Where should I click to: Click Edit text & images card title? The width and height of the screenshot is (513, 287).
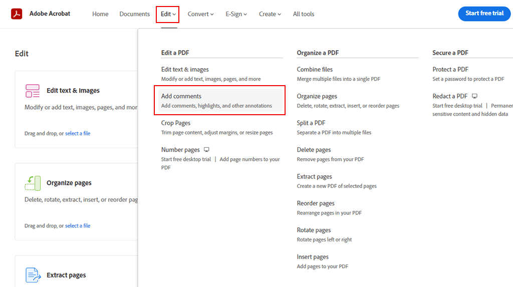coord(73,90)
